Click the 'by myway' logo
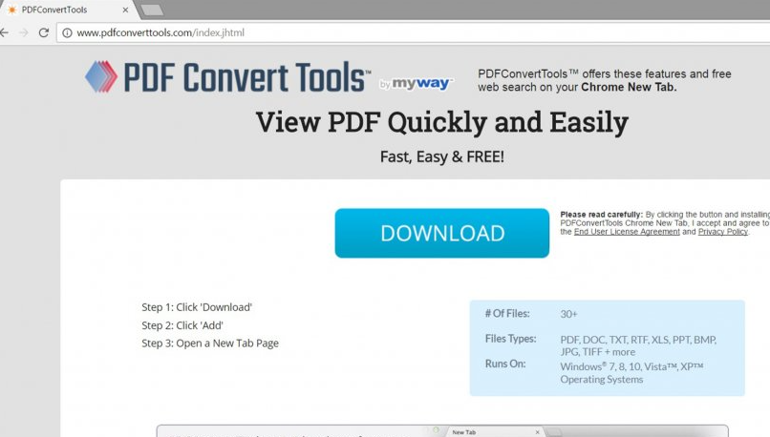The width and height of the screenshot is (770, 437). 417,84
